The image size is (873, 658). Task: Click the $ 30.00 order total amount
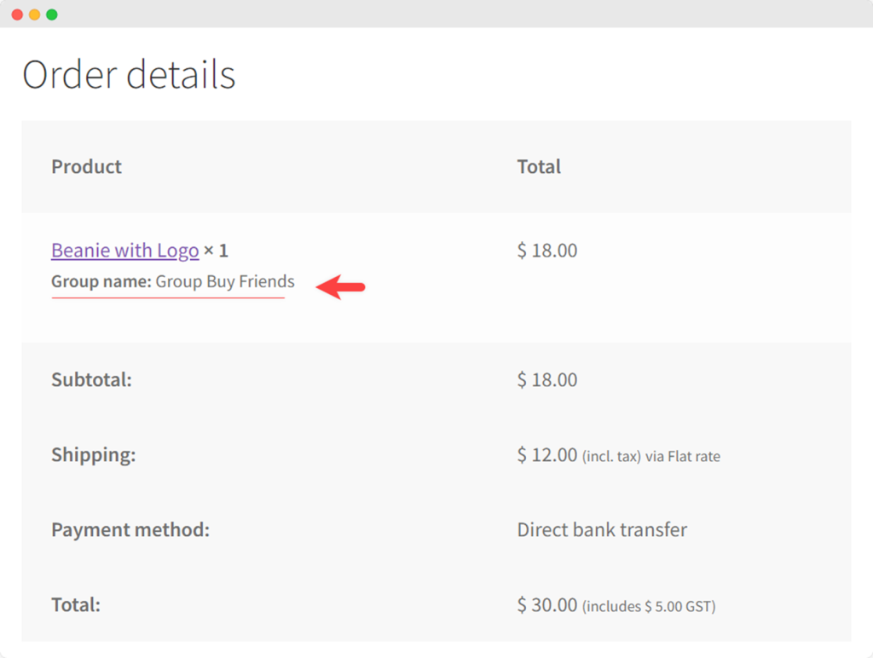[x=546, y=605]
